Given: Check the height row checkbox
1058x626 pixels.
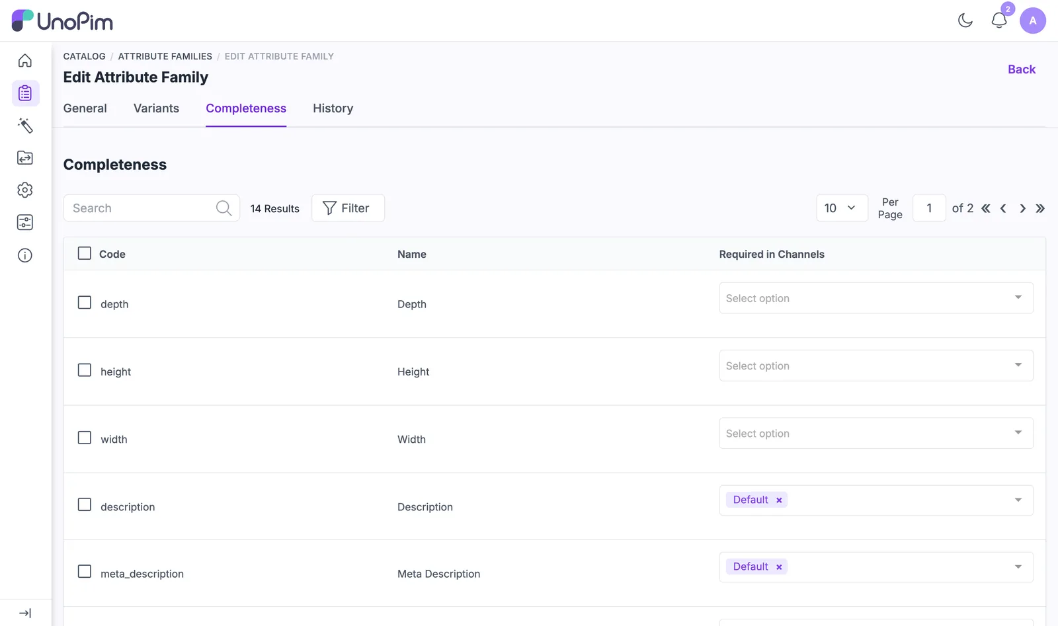Looking at the screenshot, I should point(85,370).
